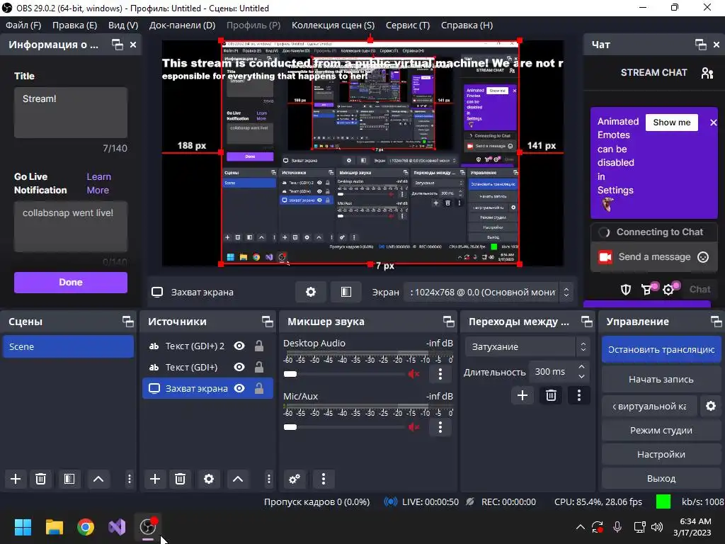Unlock Текст (GDI+) 2 source lock

(259, 346)
